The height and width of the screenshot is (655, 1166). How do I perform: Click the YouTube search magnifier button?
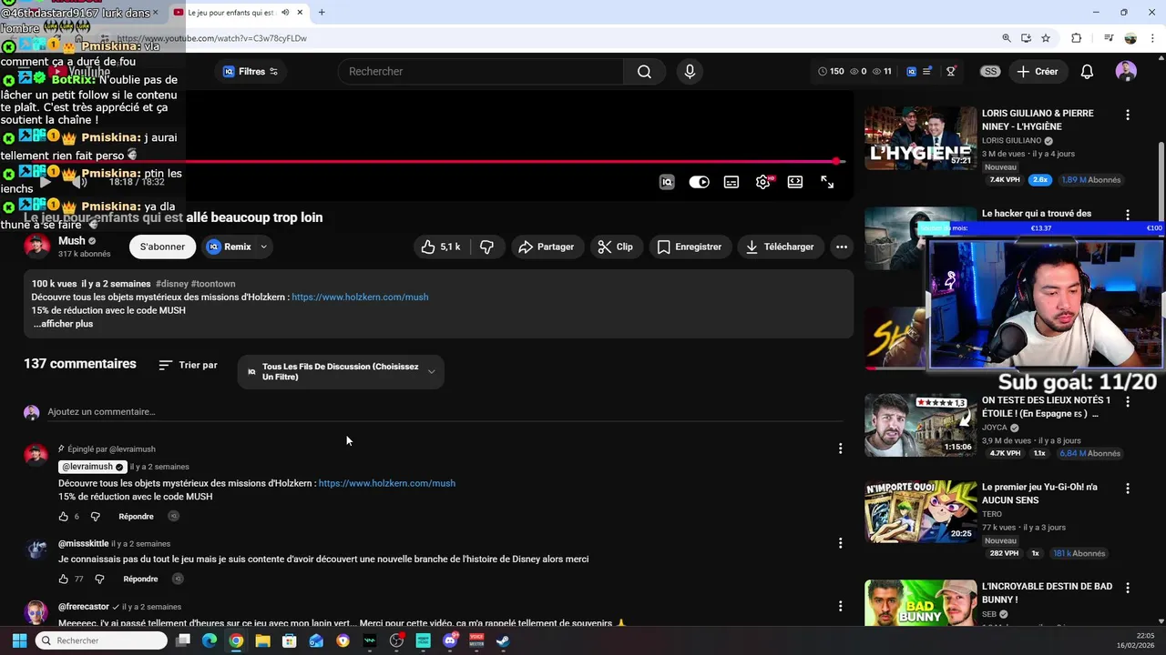pos(644,72)
